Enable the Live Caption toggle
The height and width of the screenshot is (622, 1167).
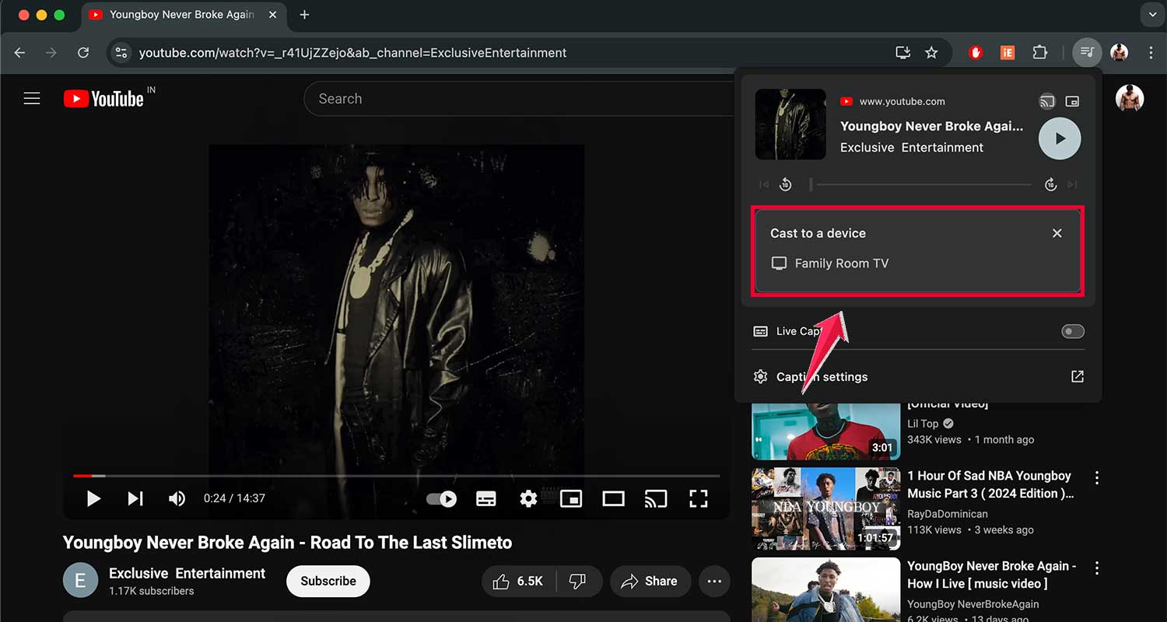(x=1072, y=331)
